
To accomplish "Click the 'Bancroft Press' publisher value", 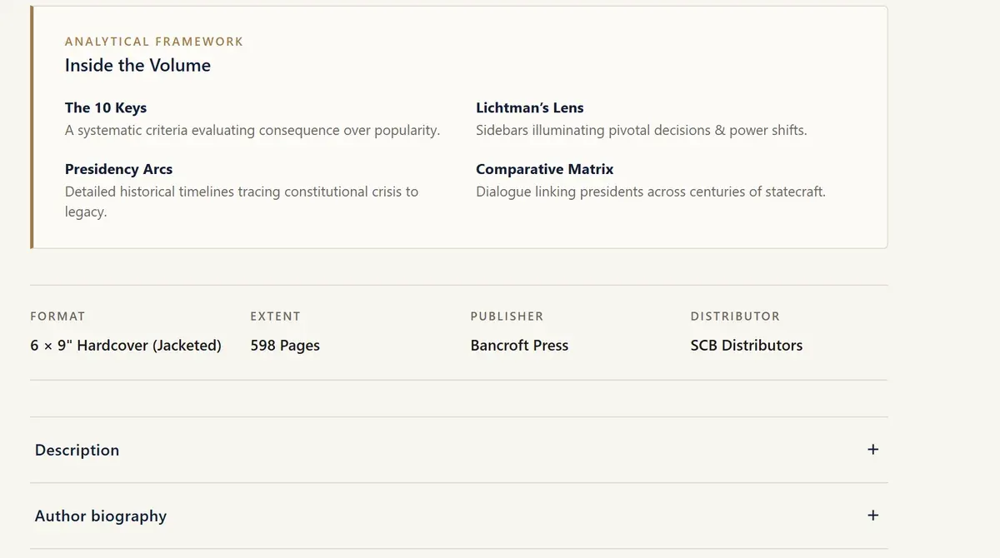I will tap(519, 346).
